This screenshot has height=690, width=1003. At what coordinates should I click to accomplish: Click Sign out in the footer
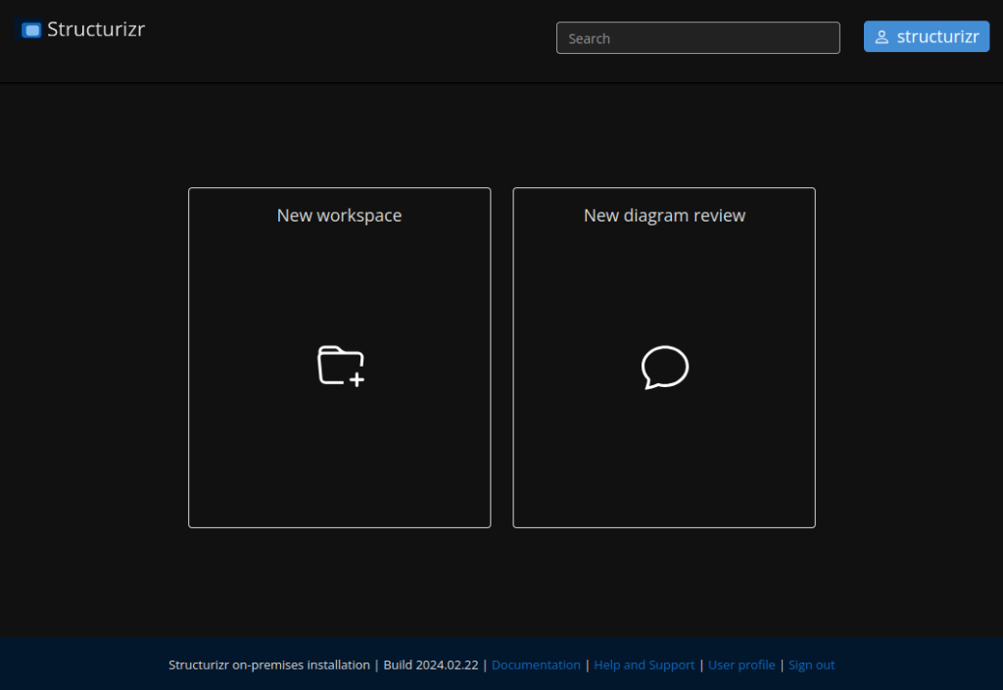click(811, 665)
